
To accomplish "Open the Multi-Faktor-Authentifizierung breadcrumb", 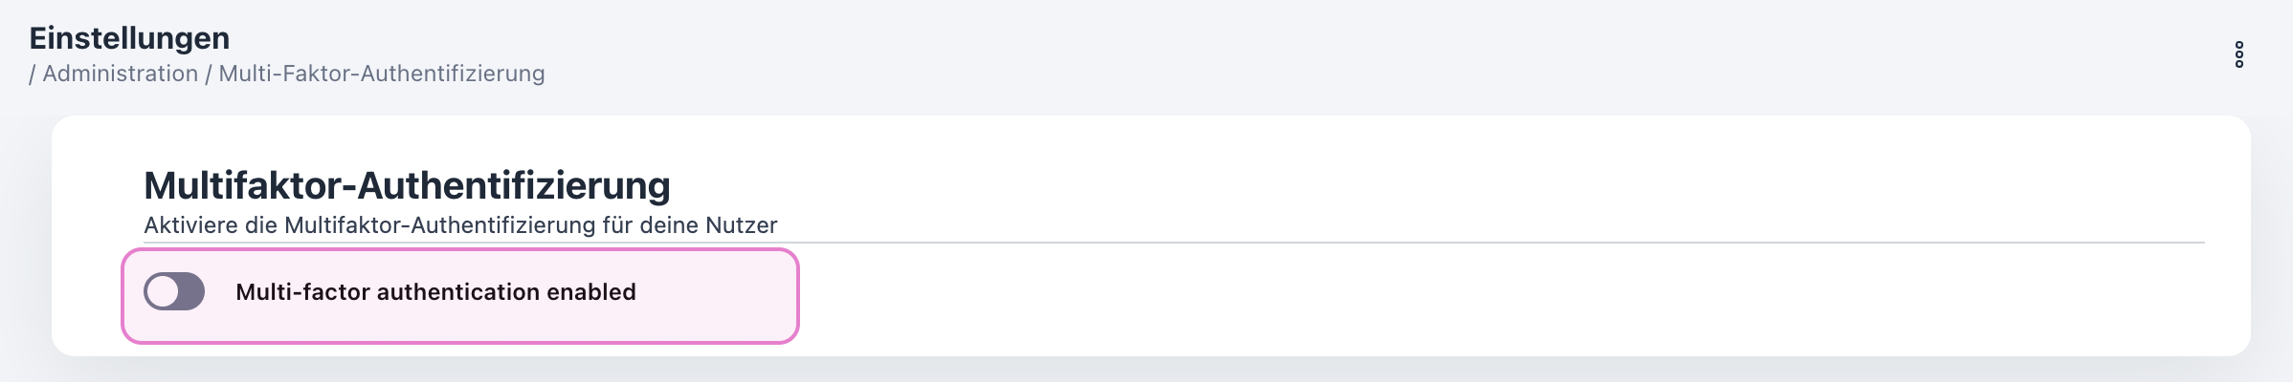I will [381, 74].
